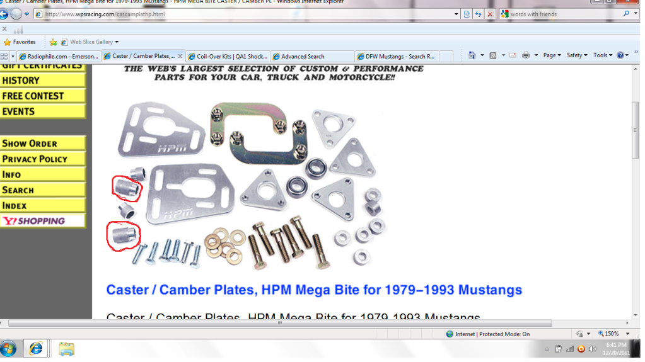The image size is (645, 362).
Task: Click the horizontal scrollbar right arrow
Action: click(627, 323)
